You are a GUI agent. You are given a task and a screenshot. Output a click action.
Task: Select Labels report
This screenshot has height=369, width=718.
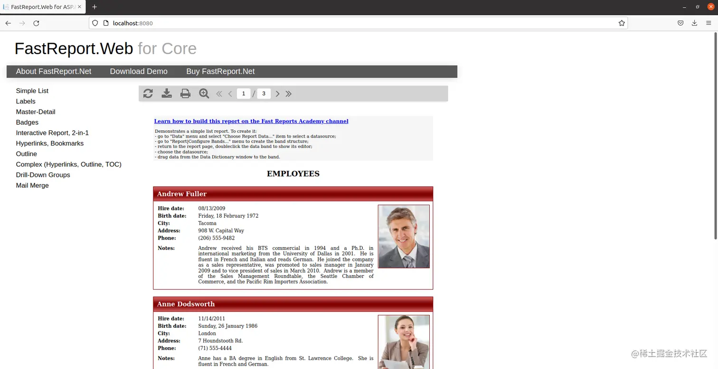[26, 101]
